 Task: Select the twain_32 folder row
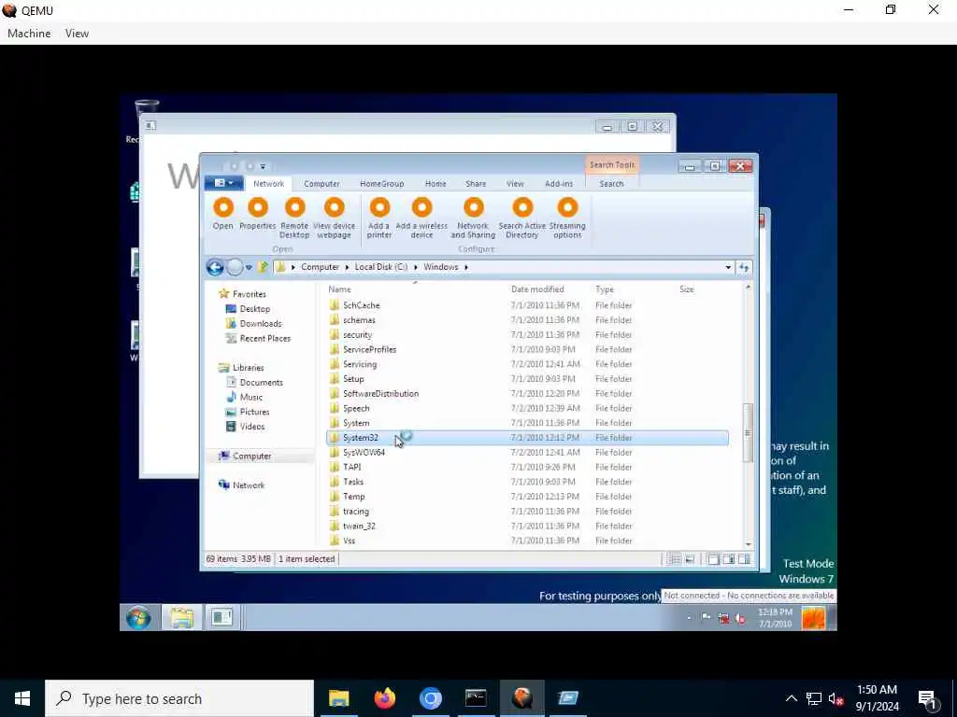coord(527,527)
